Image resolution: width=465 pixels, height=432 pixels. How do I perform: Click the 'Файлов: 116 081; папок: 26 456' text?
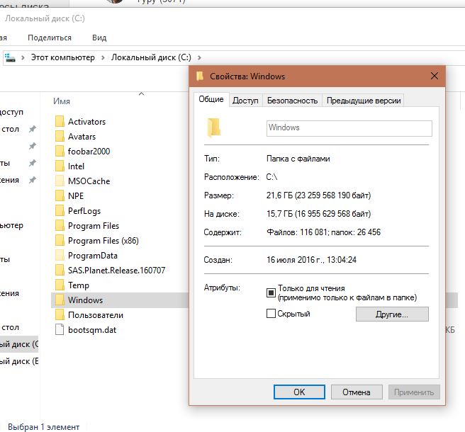(323, 232)
